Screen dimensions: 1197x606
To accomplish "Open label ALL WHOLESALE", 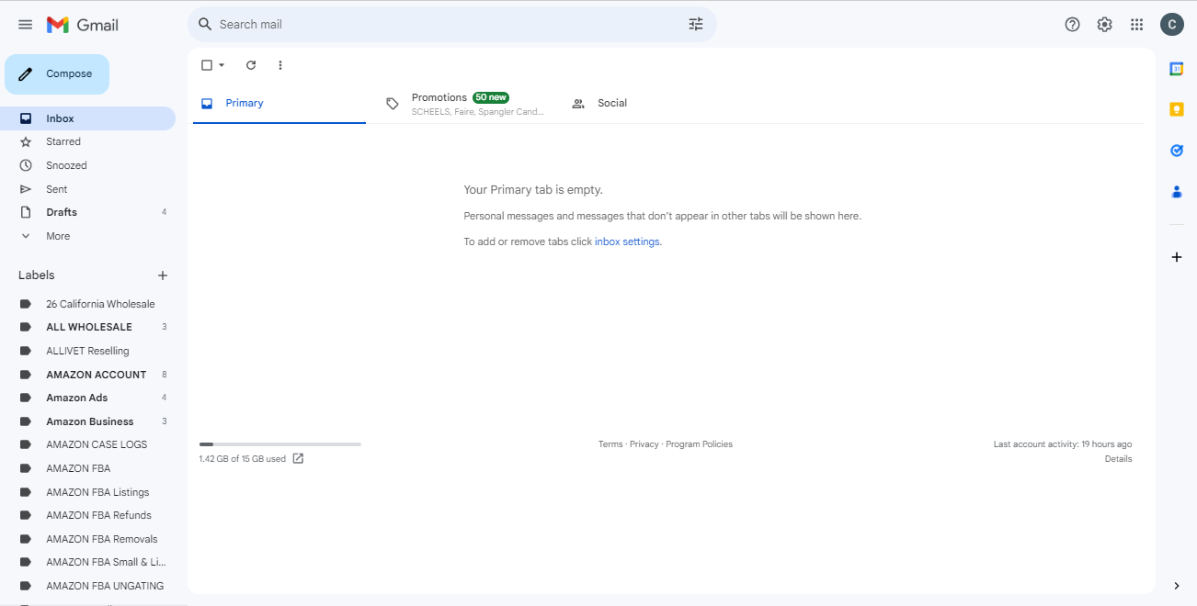I will 87,327.
